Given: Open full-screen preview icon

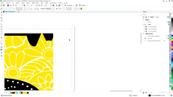Looking at the screenshot, I should 54,5.
